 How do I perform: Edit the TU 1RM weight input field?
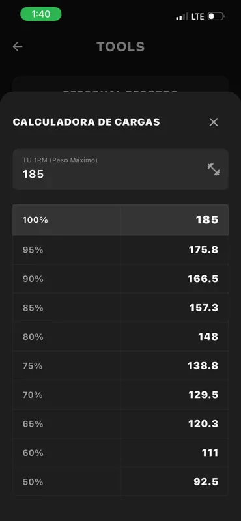(x=120, y=169)
